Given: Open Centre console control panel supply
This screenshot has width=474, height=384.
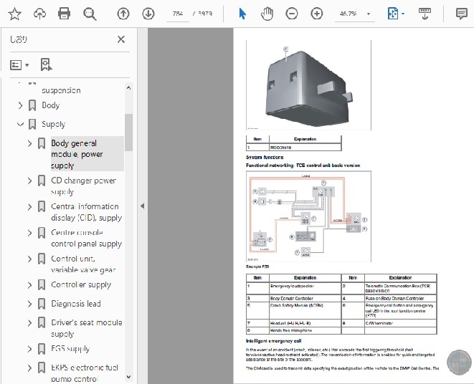Looking at the screenshot, I should (86, 238).
